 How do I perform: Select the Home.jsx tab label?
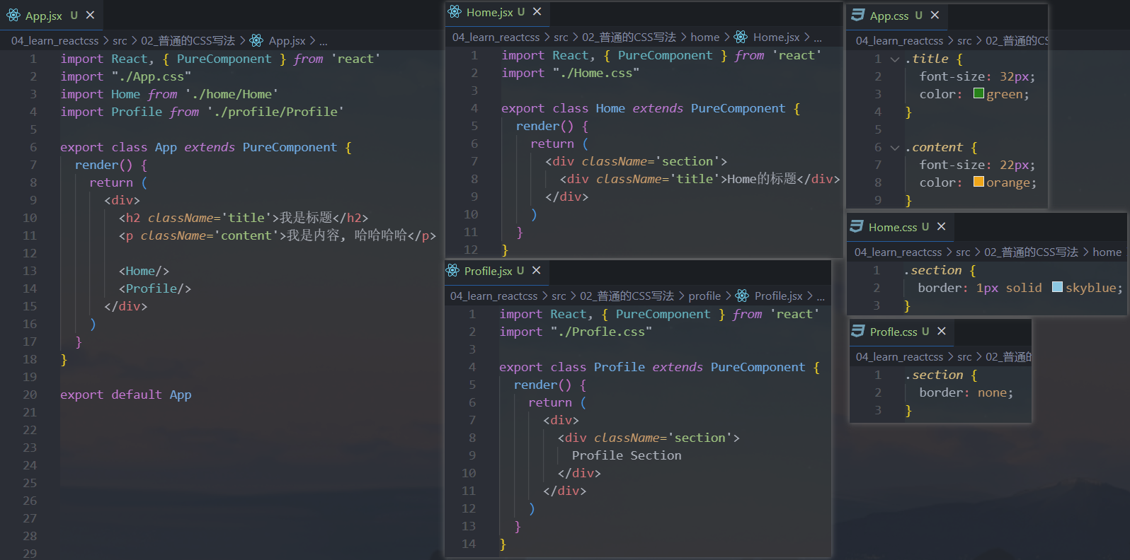(490, 12)
